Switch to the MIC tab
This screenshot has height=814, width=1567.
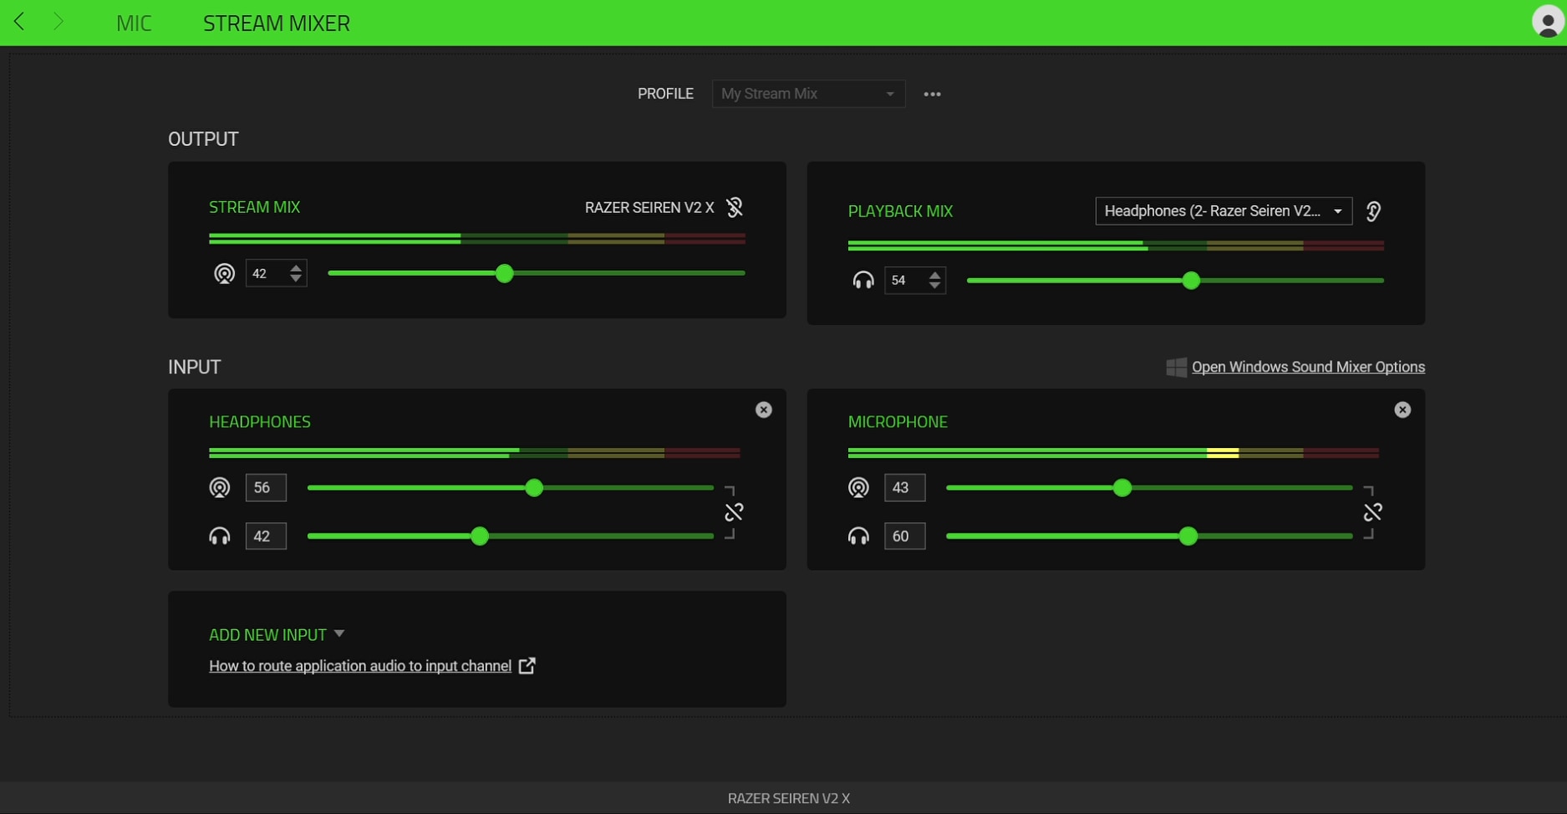(134, 23)
